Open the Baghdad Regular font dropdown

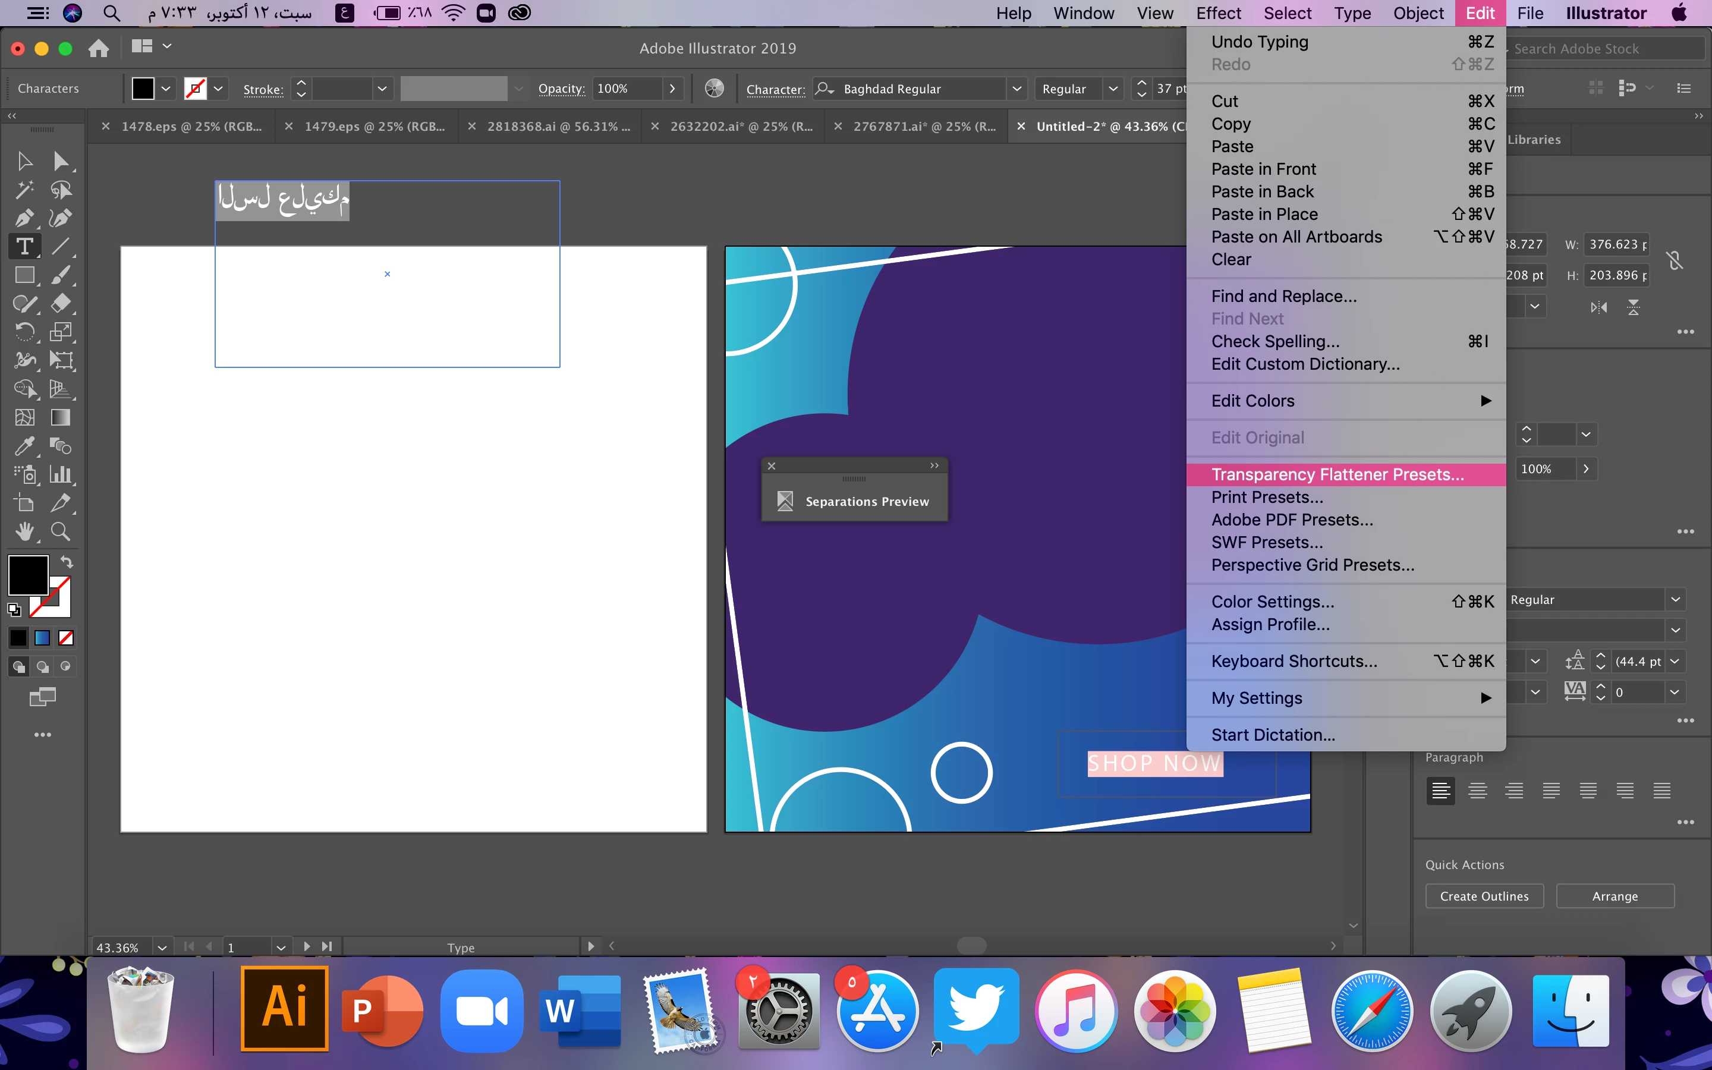[x=1016, y=89]
